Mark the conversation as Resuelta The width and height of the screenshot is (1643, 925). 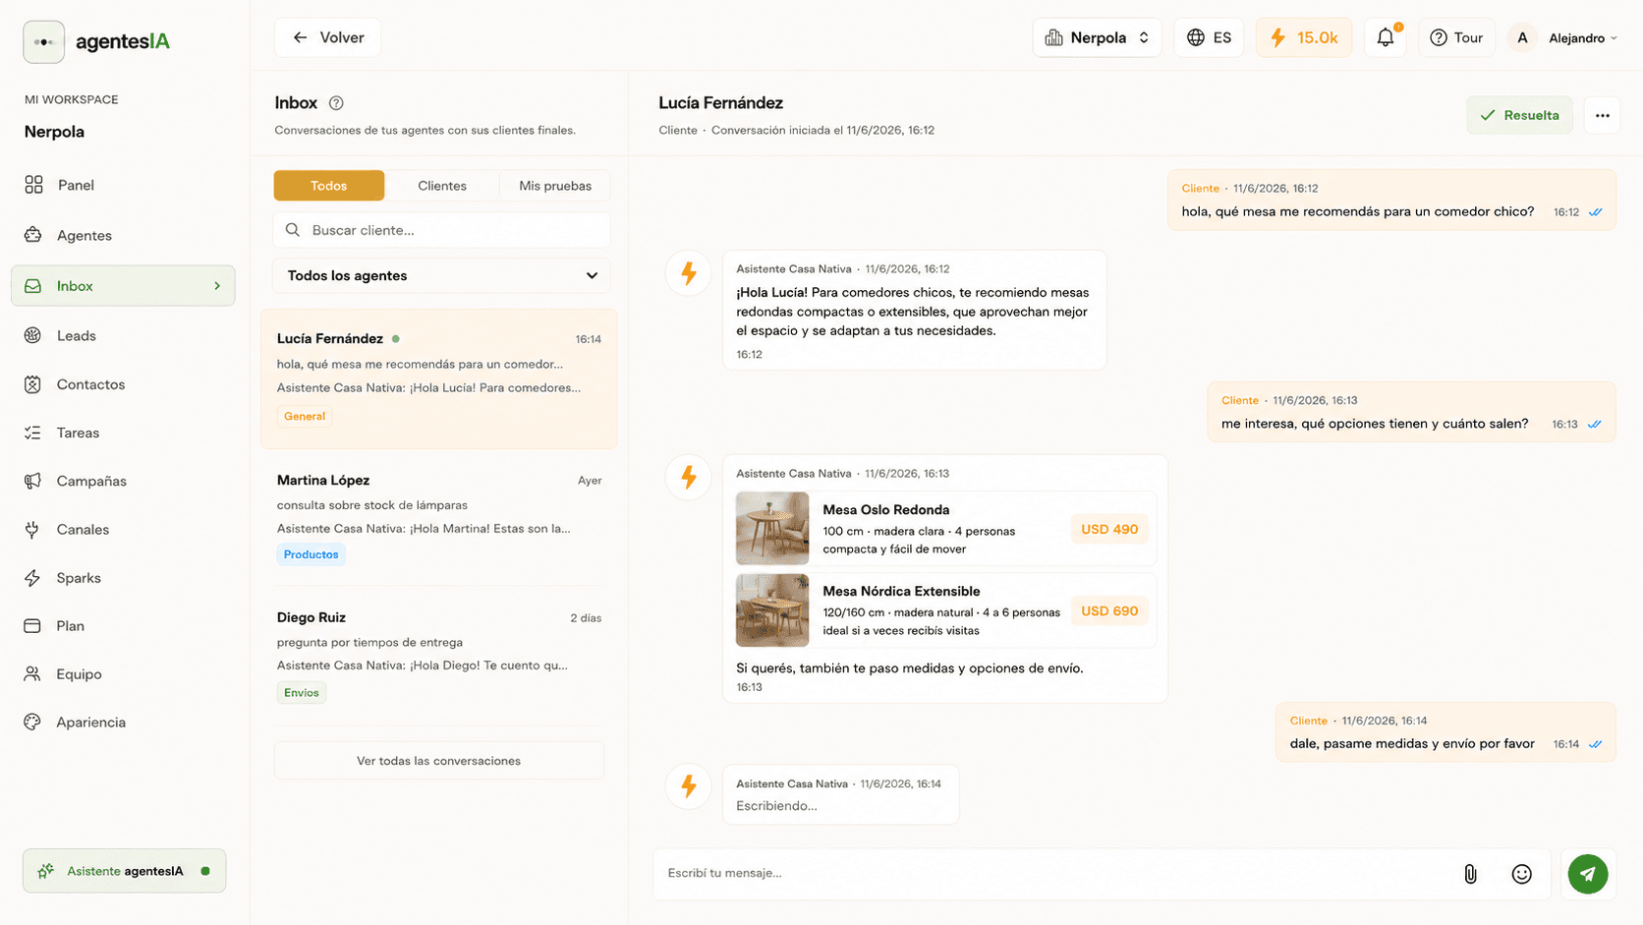click(1519, 115)
